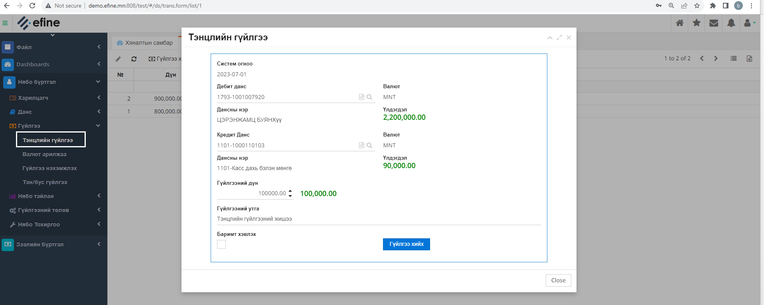764x305 pixels.
Task: Open the envelope messages icon
Action: pos(714,23)
